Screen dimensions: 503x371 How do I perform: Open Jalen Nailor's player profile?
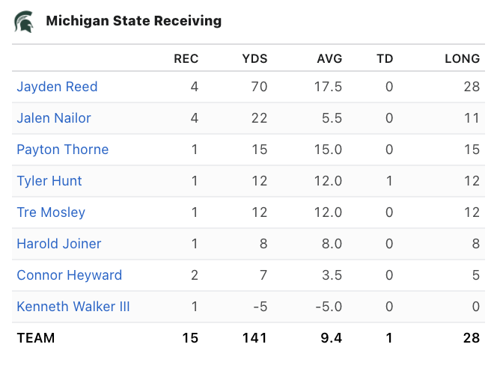click(54, 118)
